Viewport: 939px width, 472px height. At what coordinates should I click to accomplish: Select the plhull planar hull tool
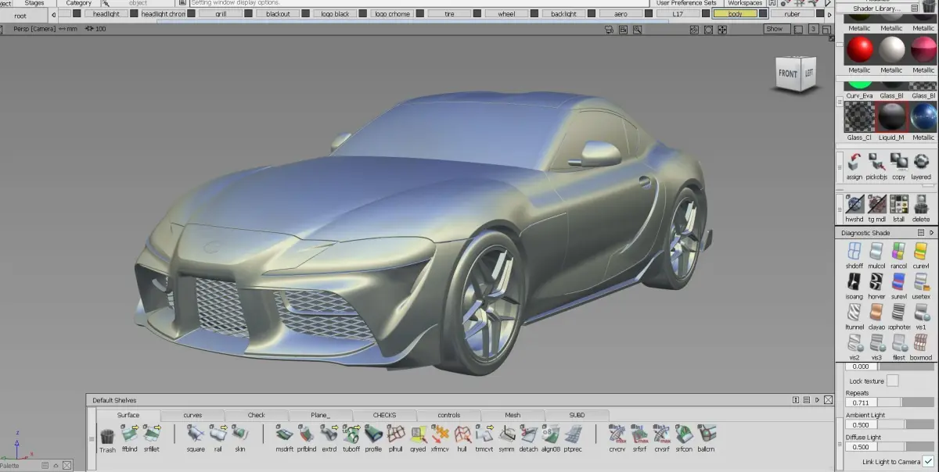pos(396,437)
